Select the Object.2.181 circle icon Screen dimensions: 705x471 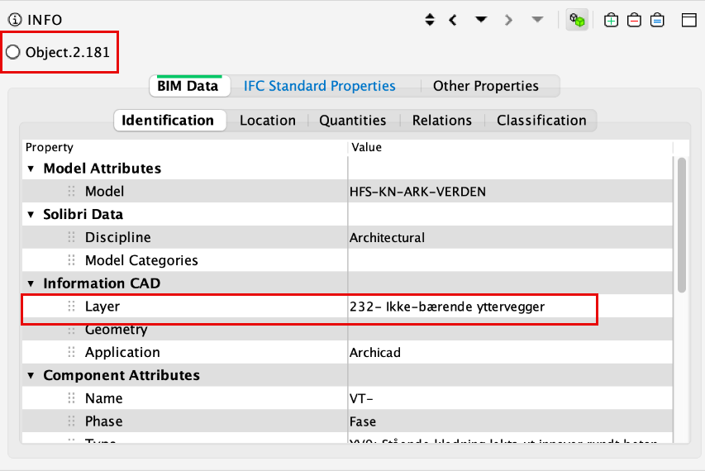(13, 52)
